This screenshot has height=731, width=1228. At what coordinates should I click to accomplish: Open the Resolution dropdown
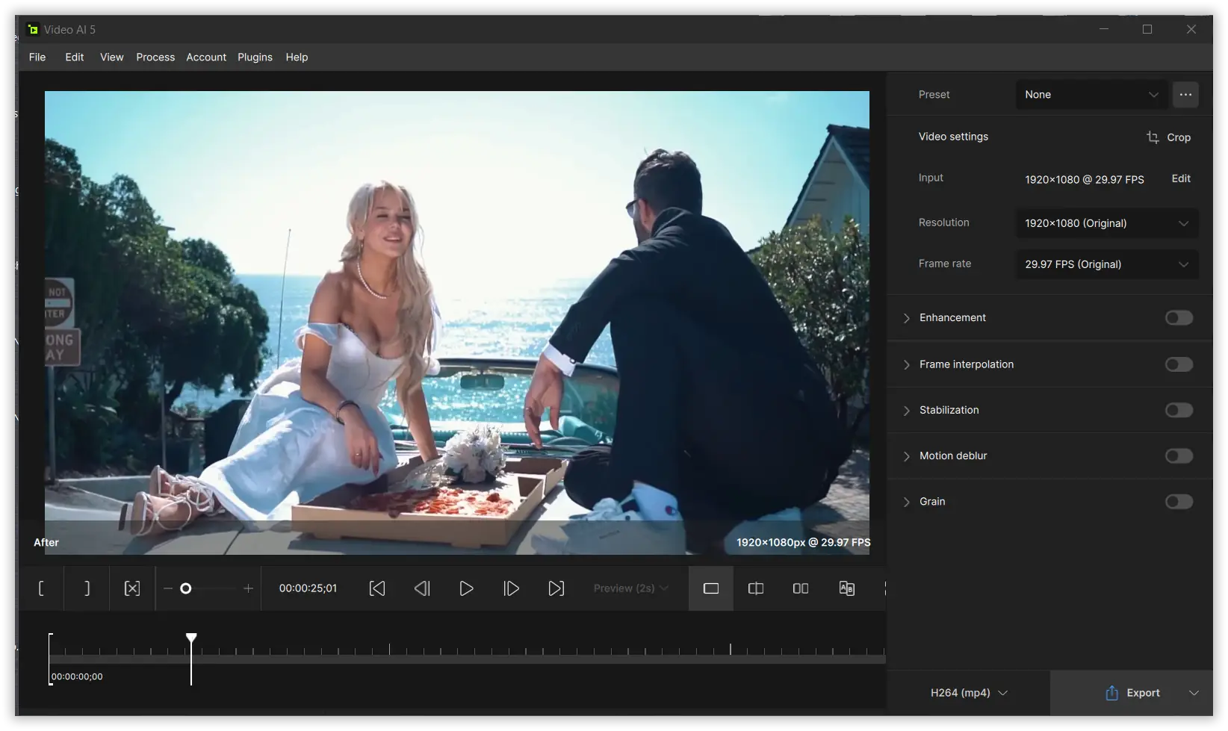pos(1106,223)
